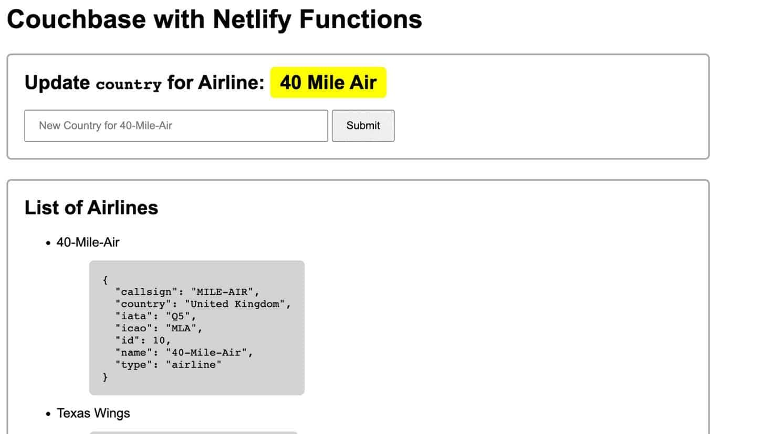The height and width of the screenshot is (434, 773).
Task: Click the bullet beside Texas Wings
Action: 48,414
